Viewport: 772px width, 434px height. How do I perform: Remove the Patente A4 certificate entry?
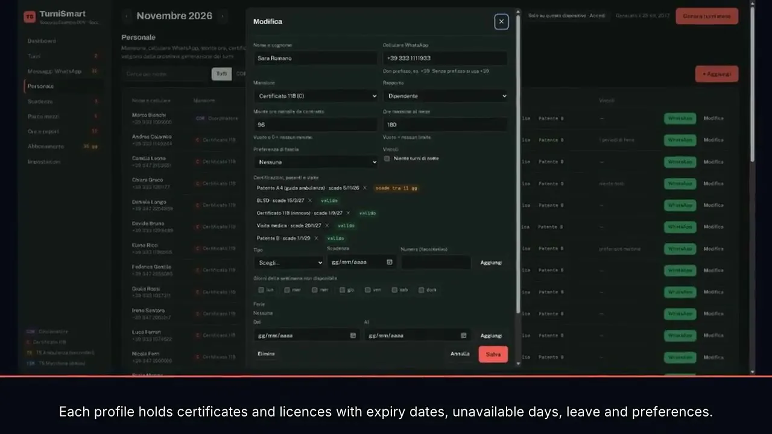coord(364,188)
